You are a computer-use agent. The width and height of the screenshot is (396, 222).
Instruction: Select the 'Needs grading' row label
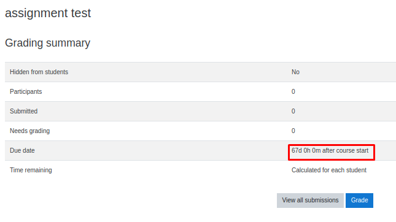[30, 131]
